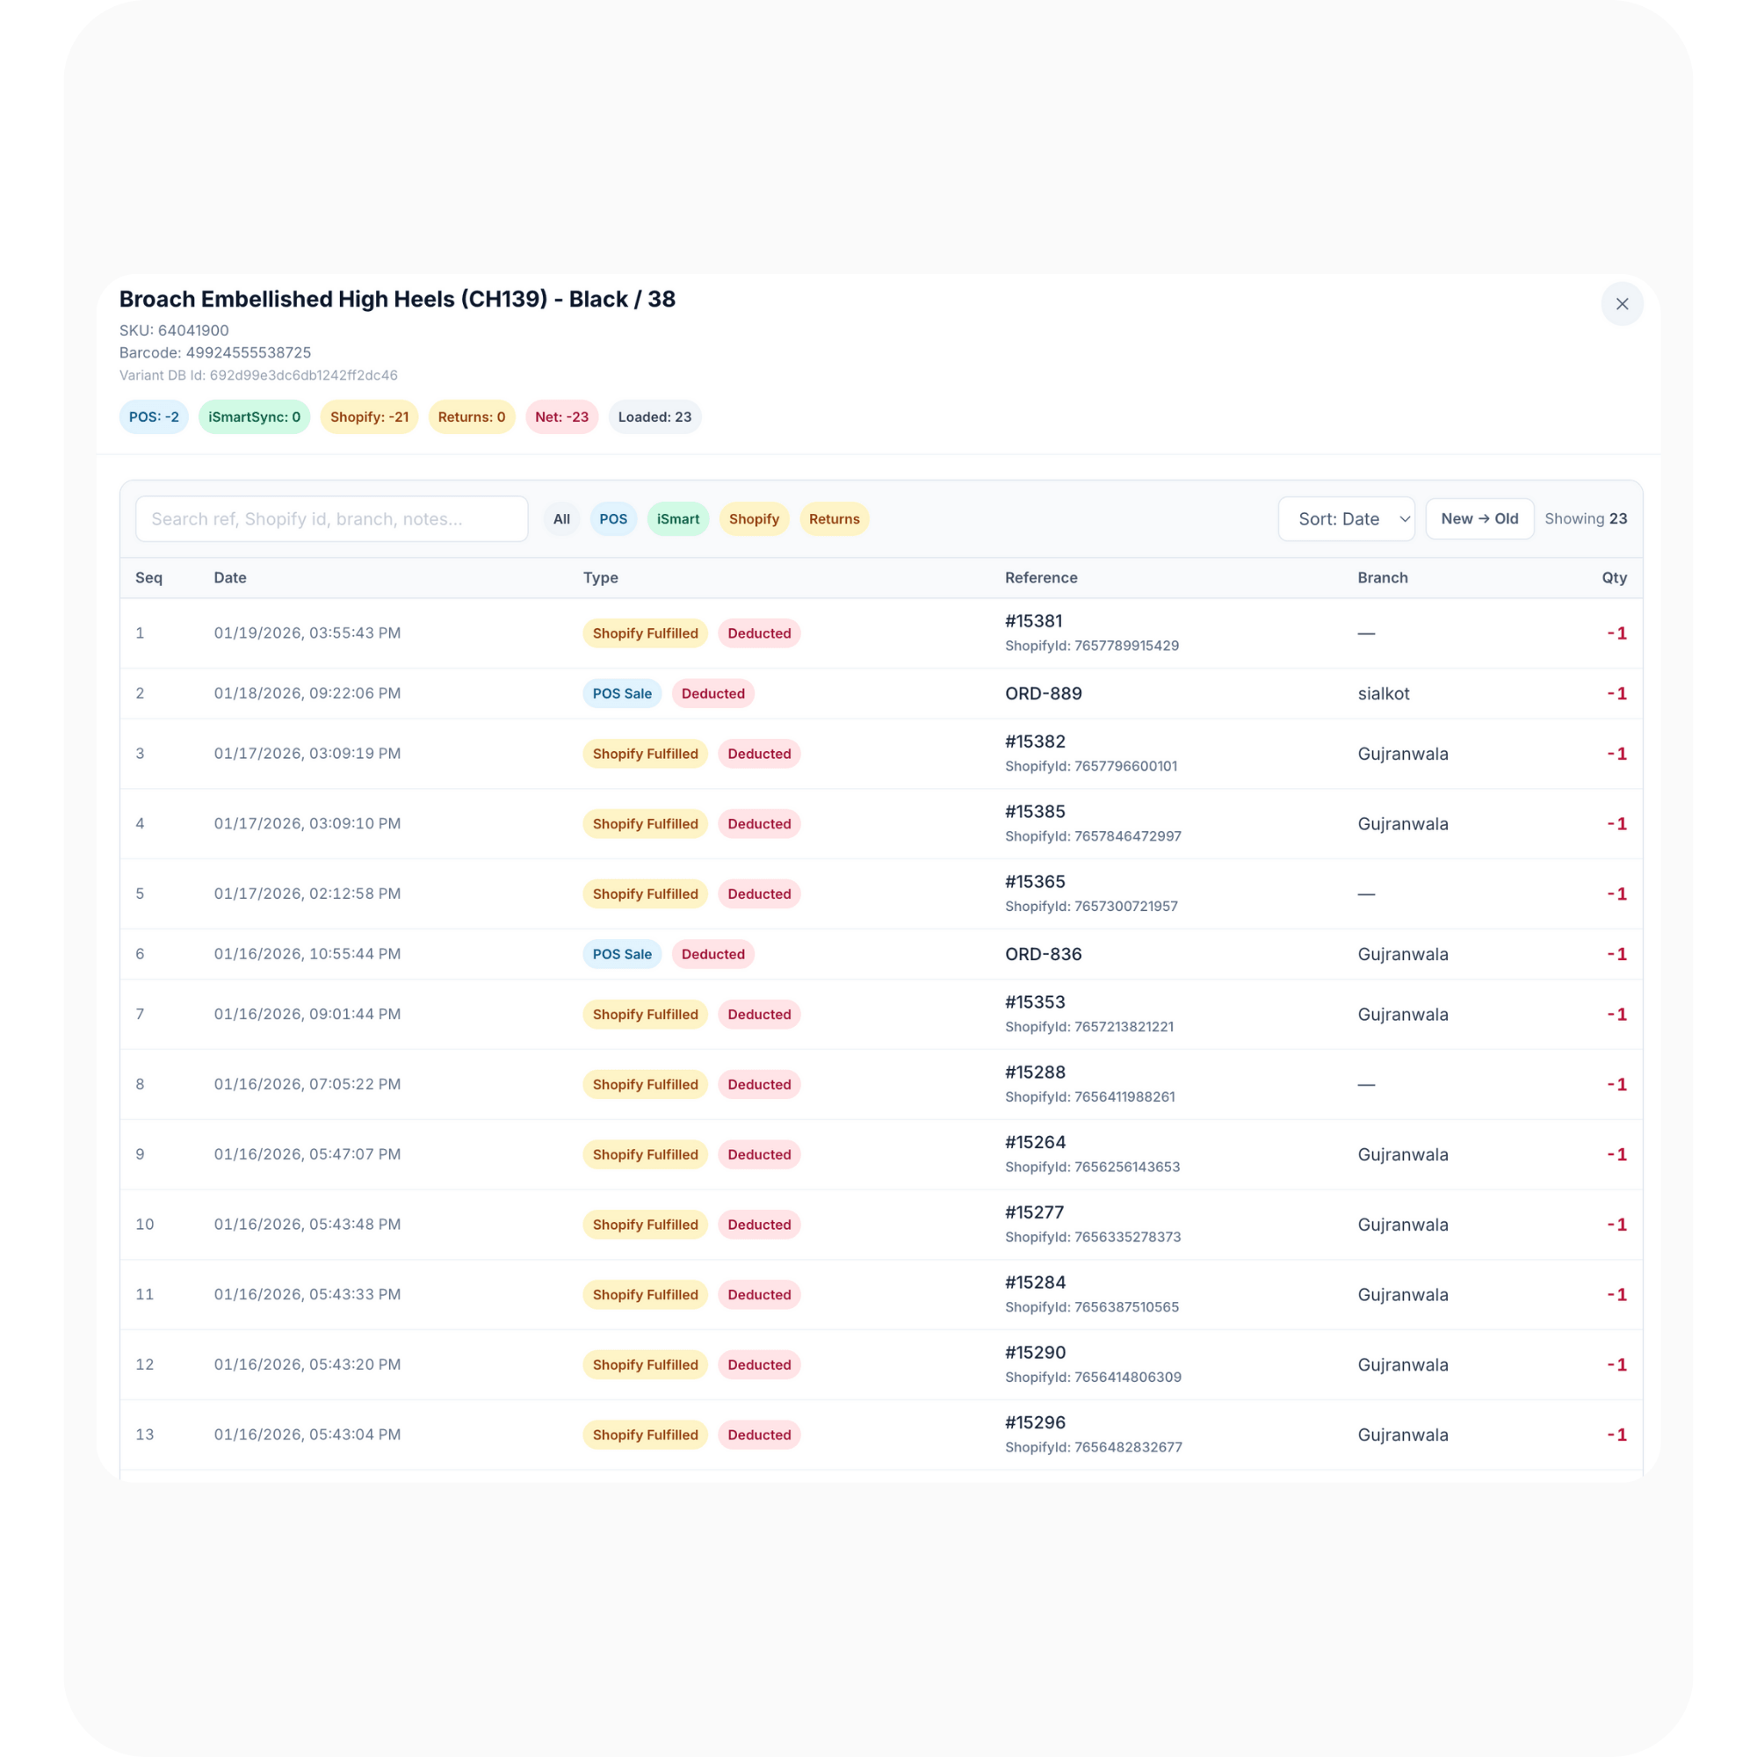
Task: Toggle sort order from New to Old
Action: pyautogui.click(x=1479, y=518)
